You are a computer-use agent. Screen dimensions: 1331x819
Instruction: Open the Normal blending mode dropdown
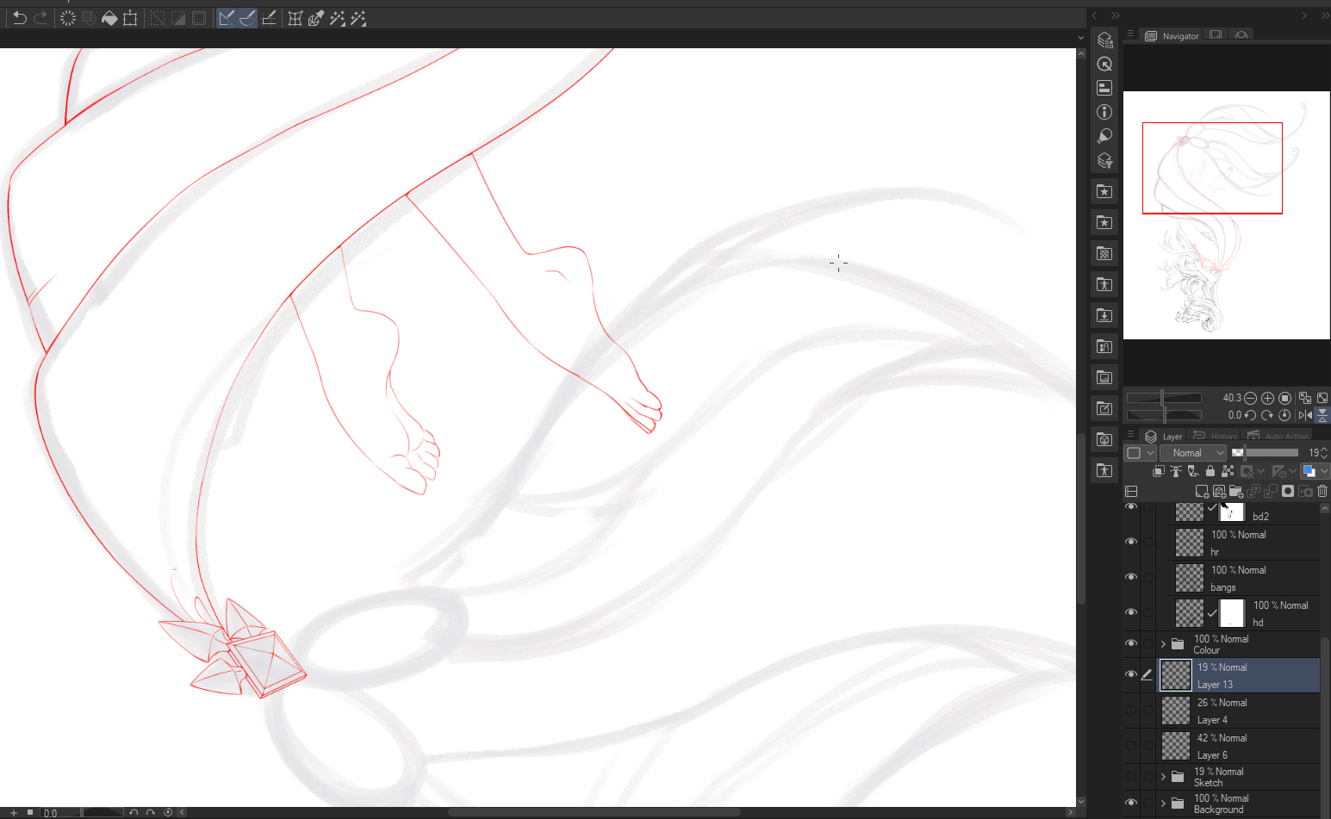coord(1192,453)
